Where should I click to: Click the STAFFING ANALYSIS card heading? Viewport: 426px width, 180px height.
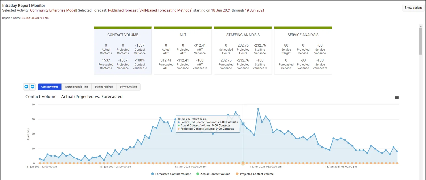pyautogui.click(x=243, y=35)
